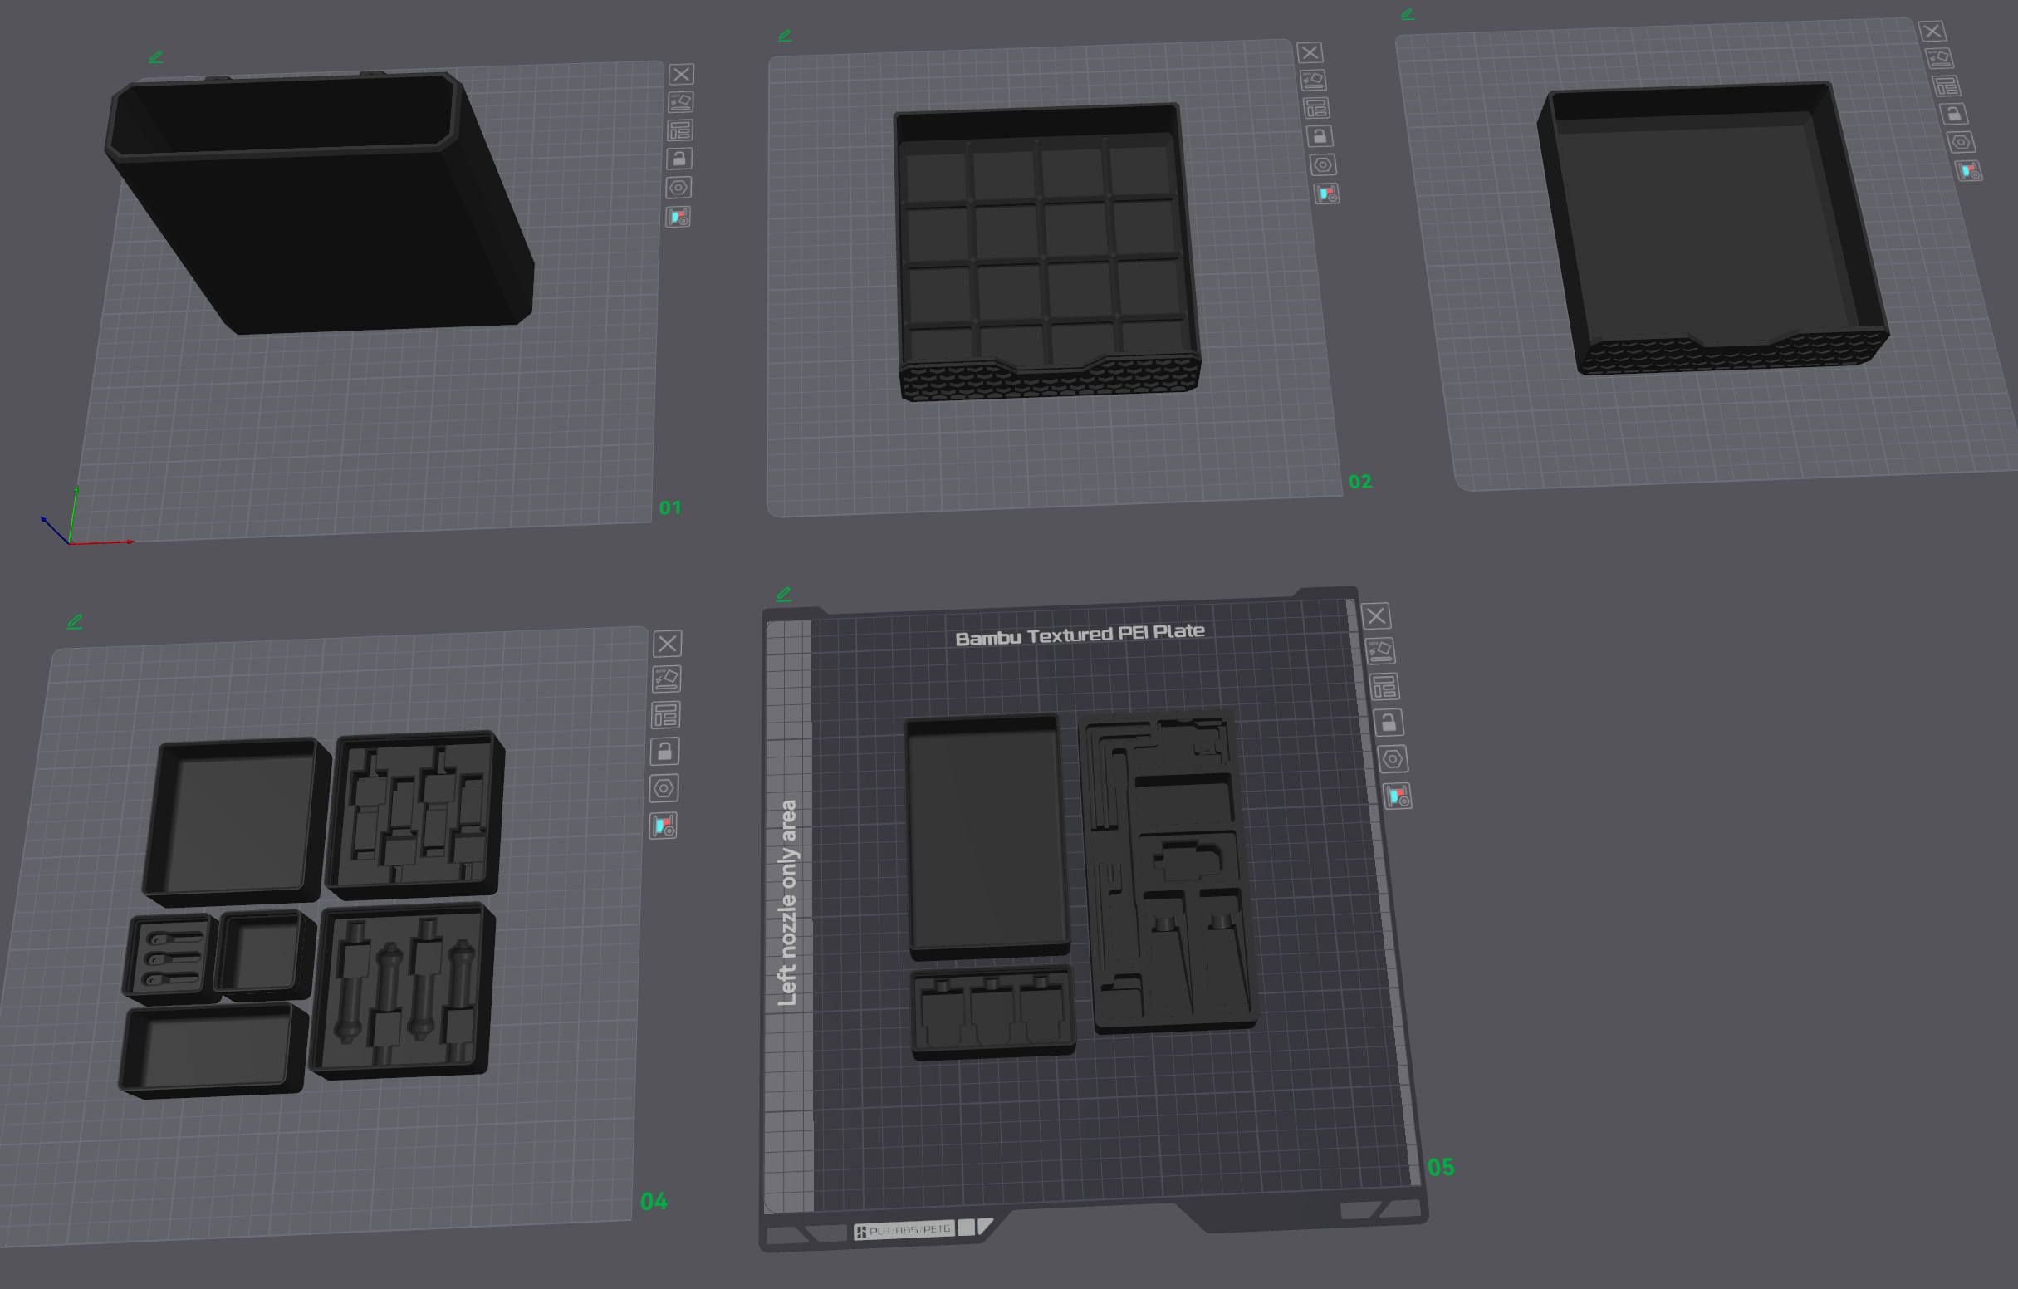Toggle the lock on plate 05
Viewport: 2018px width, 1289px height.
click(1389, 723)
